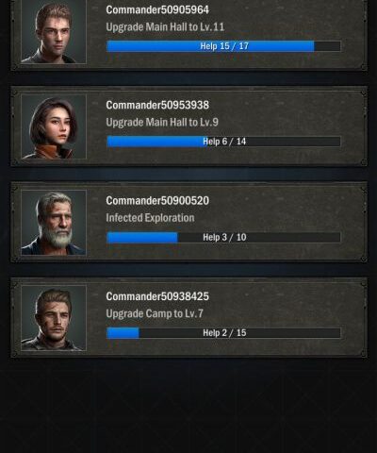Click the Help 6 / 14 progress bar

click(x=223, y=142)
